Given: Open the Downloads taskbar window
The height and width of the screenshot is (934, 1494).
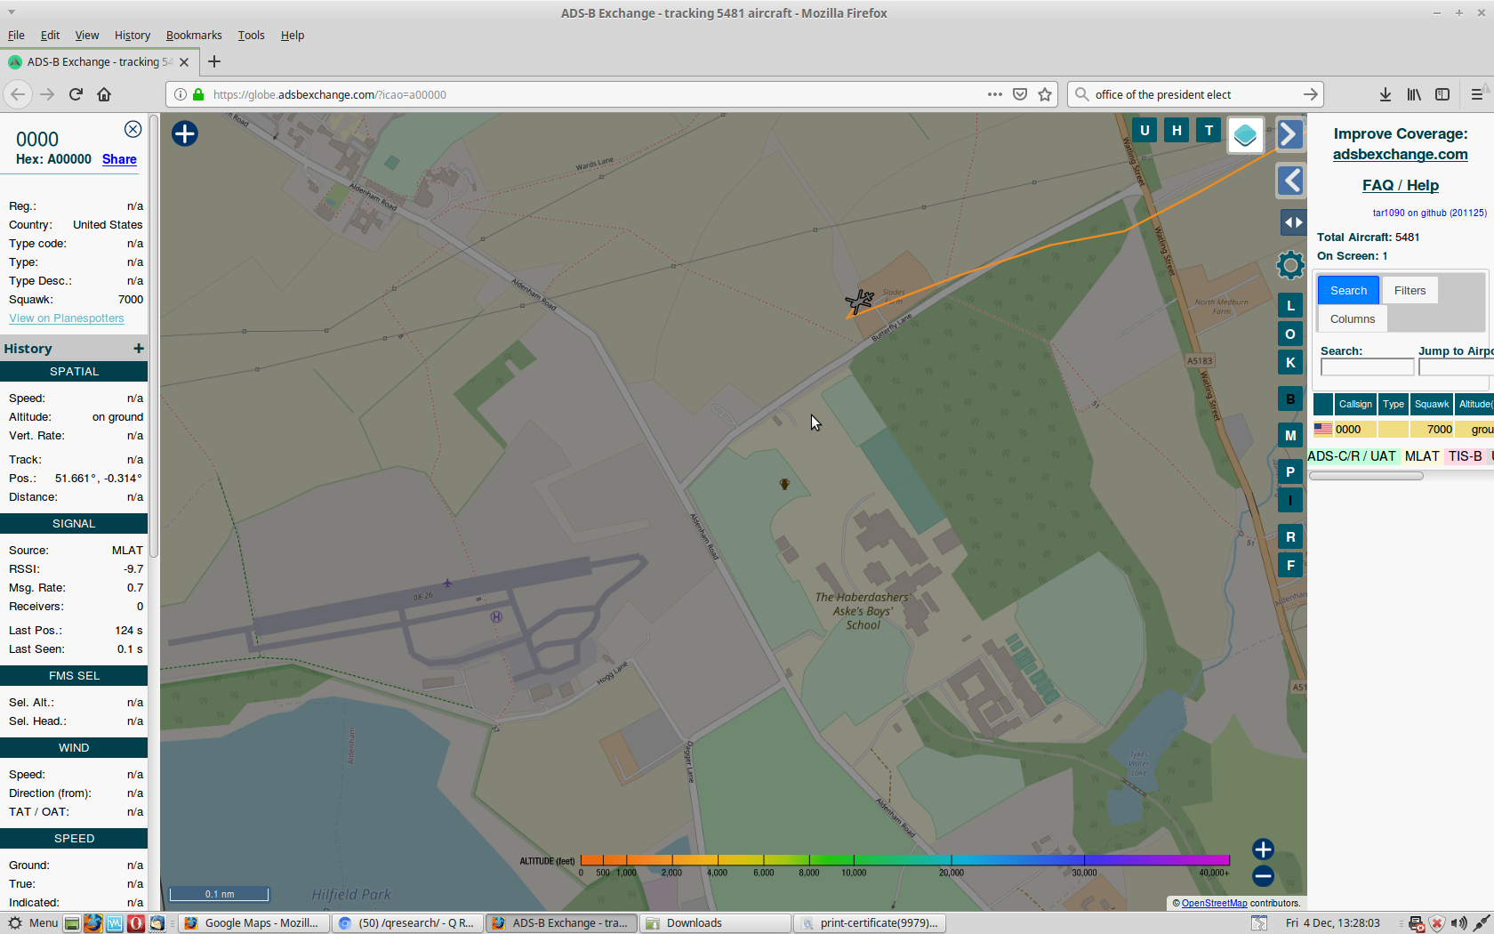Looking at the screenshot, I should coord(715,923).
